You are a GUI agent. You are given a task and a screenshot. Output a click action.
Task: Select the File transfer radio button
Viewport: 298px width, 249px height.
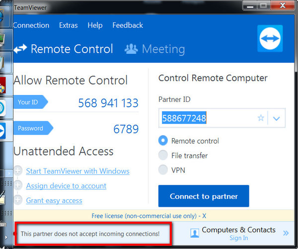tap(163, 155)
